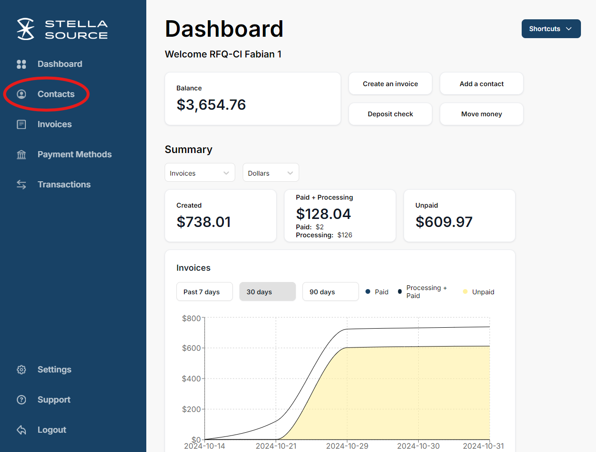This screenshot has width=596, height=452.
Task: Click the Logout arrow icon
Action: tap(22, 430)
